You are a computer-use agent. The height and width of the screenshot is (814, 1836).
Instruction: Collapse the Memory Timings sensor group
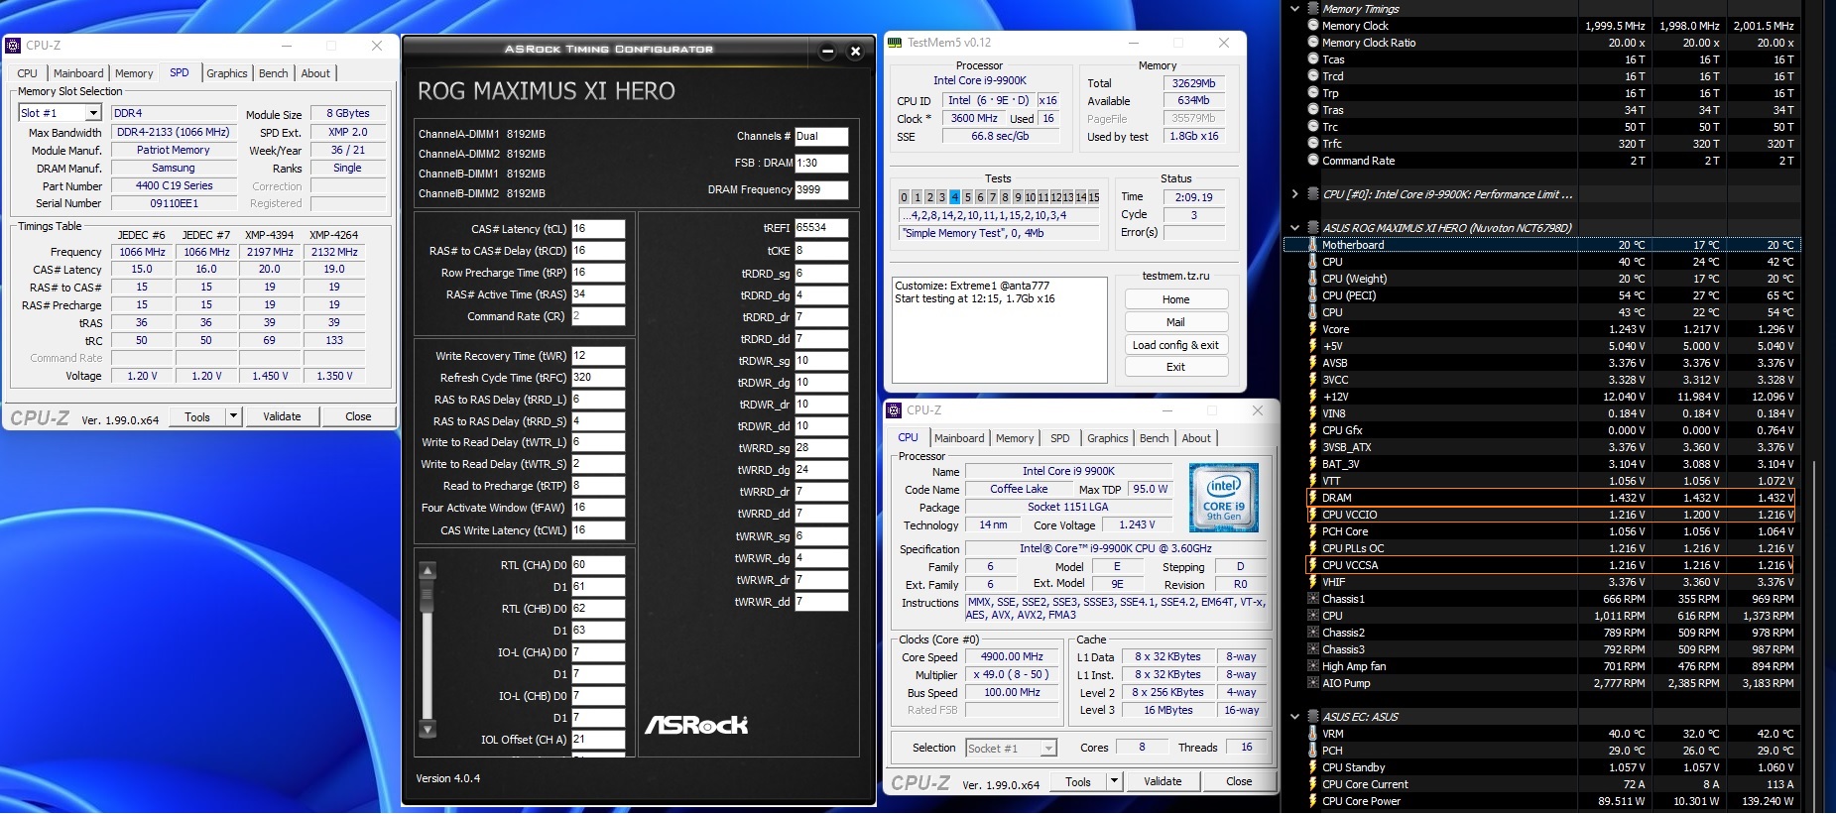coord(1294,9)
